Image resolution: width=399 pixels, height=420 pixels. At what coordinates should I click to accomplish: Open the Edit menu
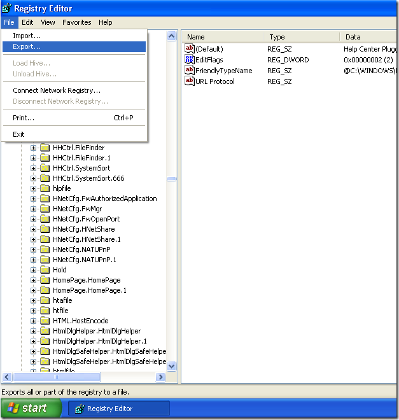click(27, 22)
